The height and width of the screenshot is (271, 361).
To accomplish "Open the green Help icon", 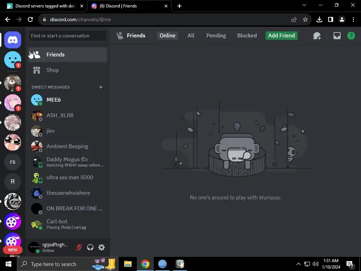I will pyautogui.click(x=351, y=36).
